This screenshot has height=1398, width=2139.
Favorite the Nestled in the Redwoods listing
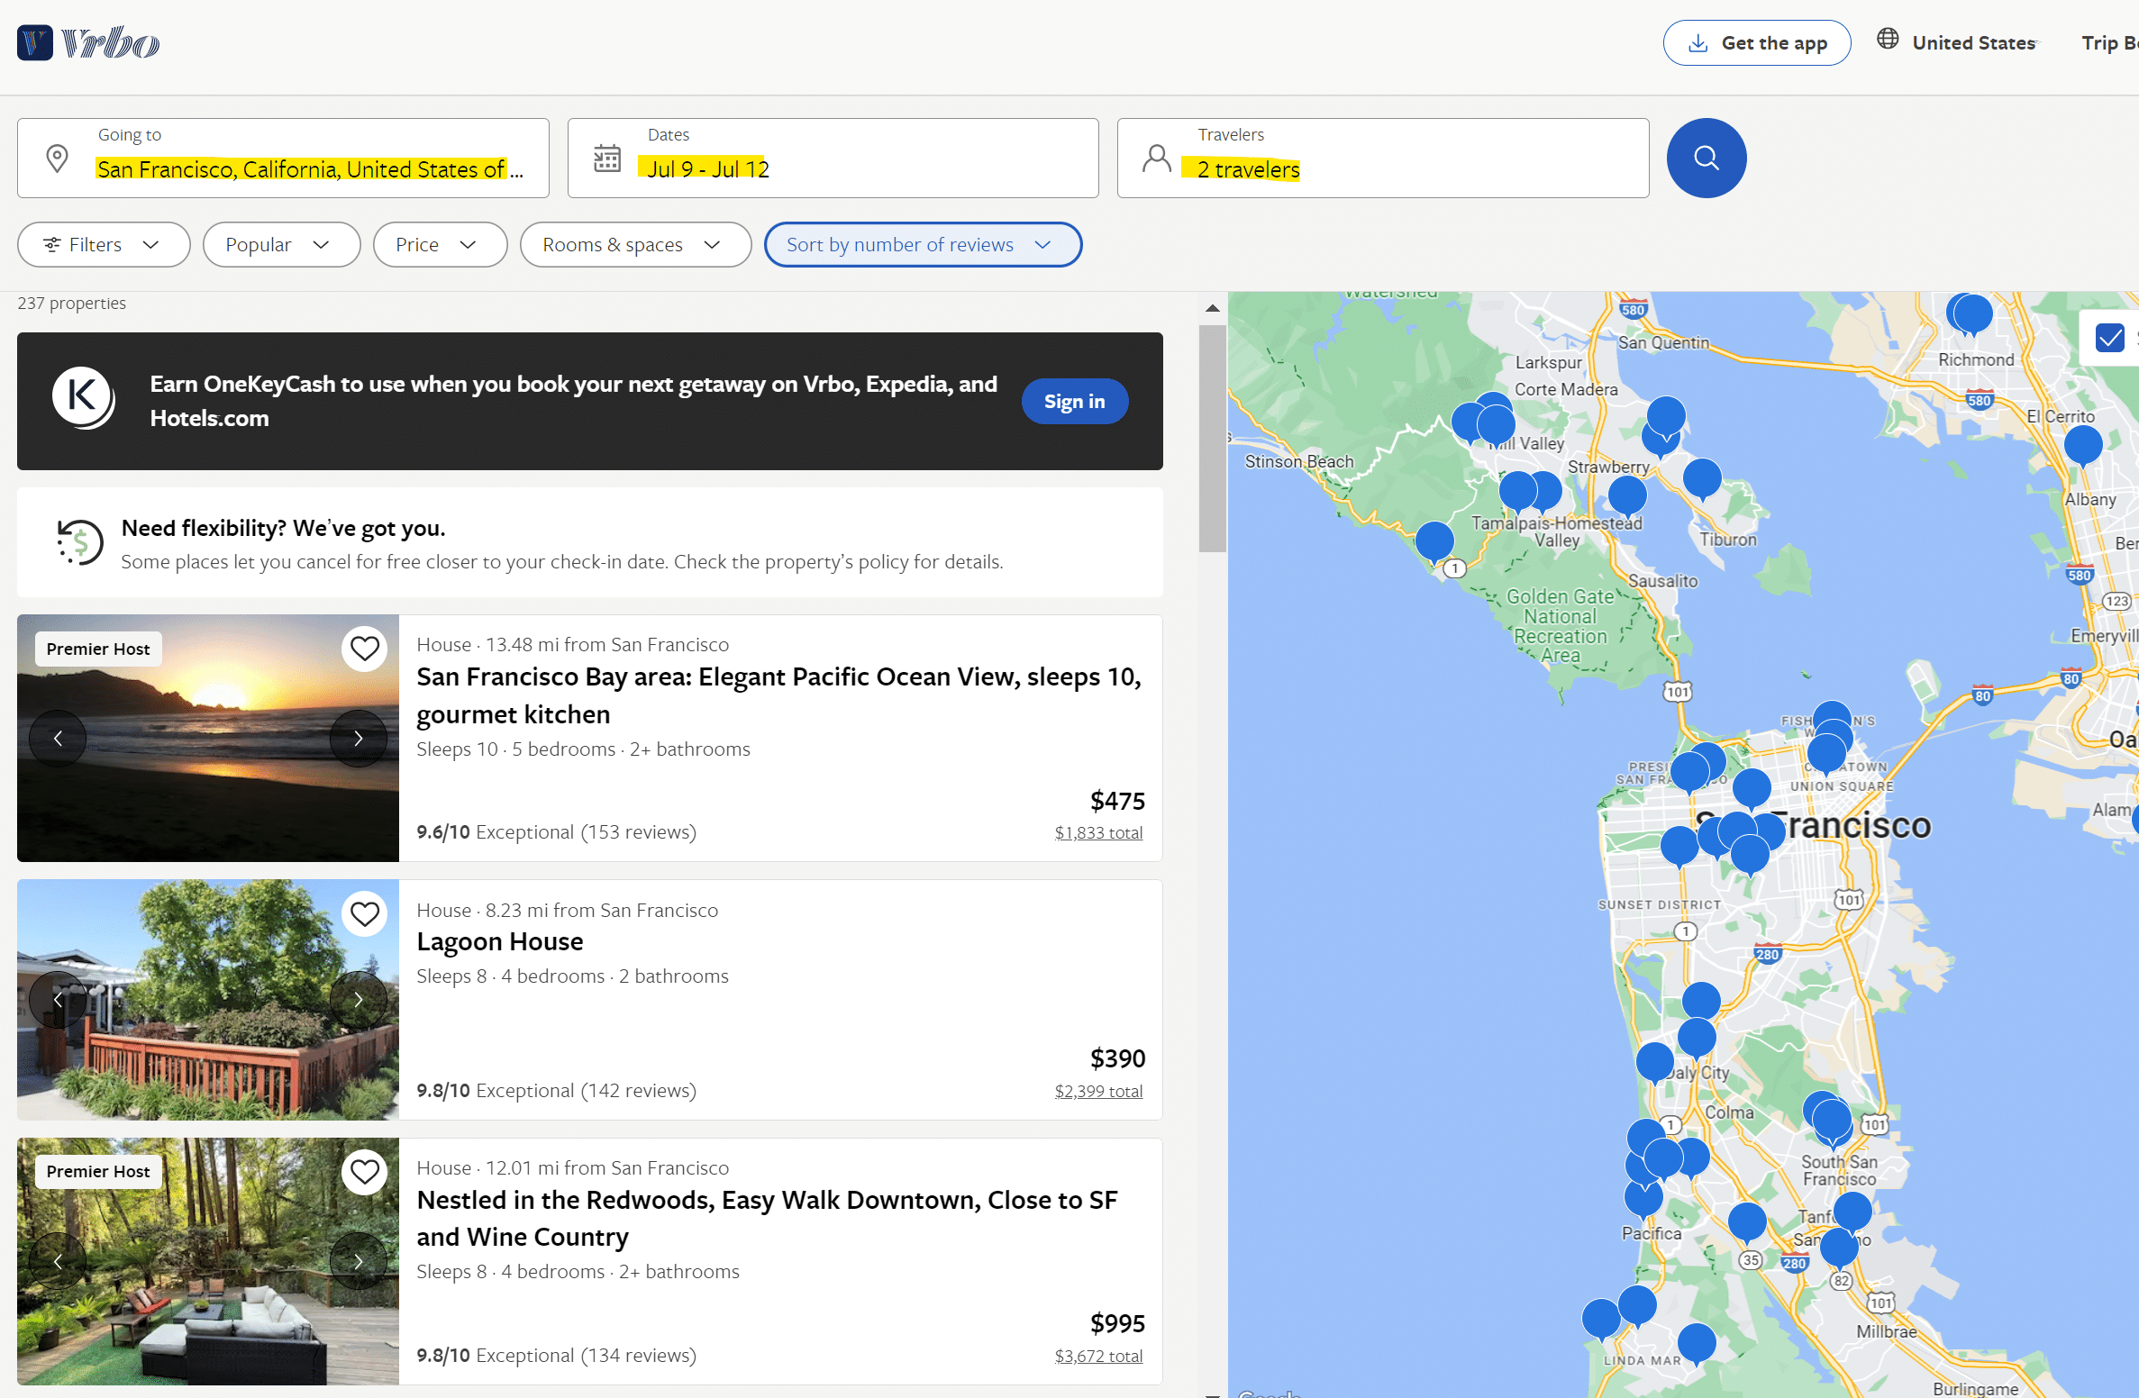[x=364, y=1171]
